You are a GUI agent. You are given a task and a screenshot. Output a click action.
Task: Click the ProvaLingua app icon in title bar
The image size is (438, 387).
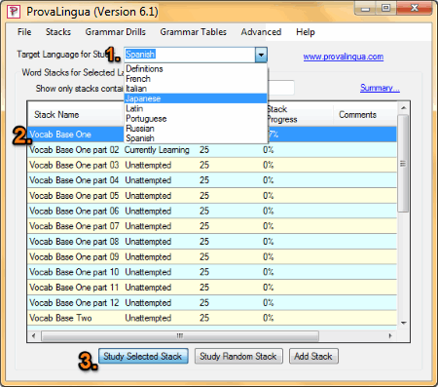click(14, 12)
